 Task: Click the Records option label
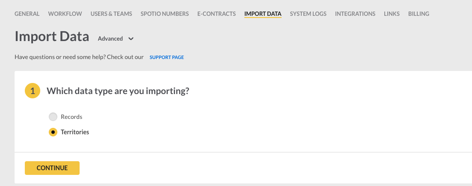71,117
